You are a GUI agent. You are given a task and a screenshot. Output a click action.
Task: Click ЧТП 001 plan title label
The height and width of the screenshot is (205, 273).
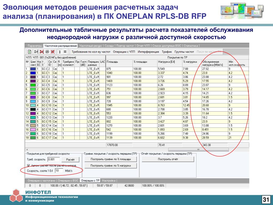51,58
